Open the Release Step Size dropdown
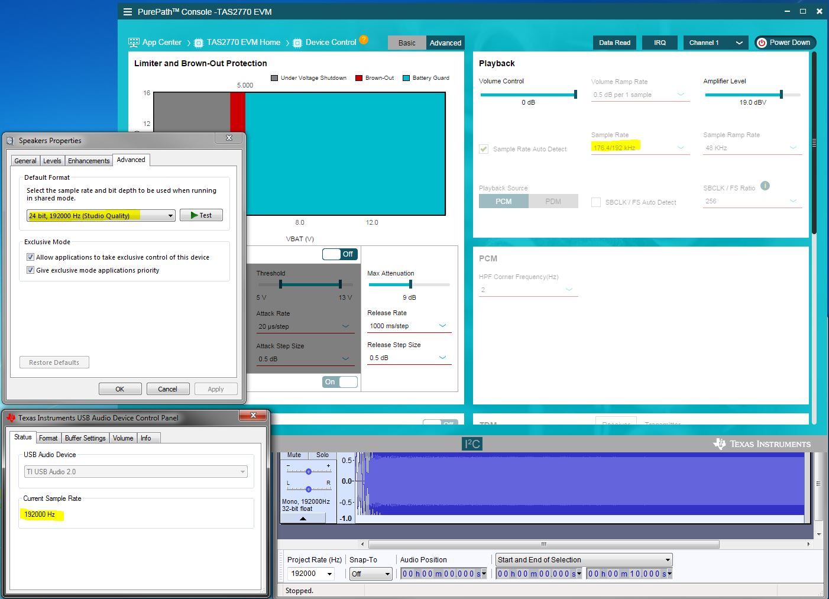Screen dimensions: 829x599 (x=409, y=358)
